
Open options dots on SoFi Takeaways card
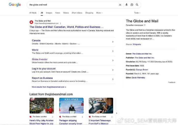tap(112, 117)
